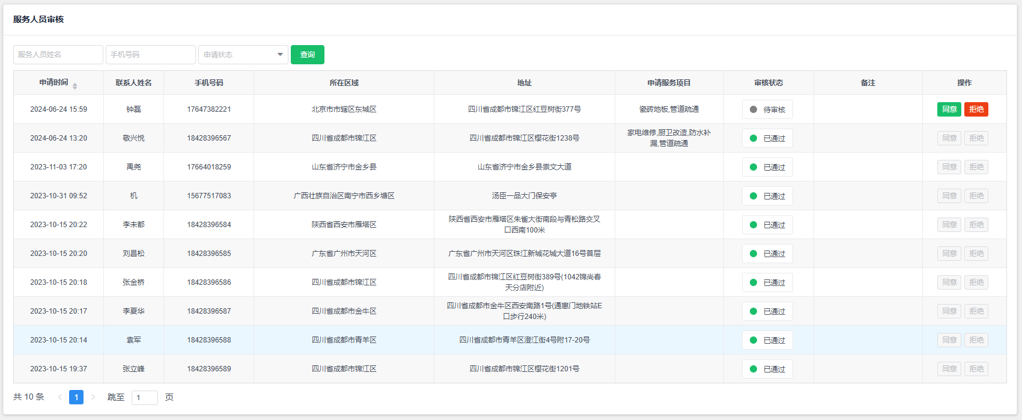
Task: Click the 已通过 status badge for 敬兴悦
Action: (x=767, y=138)
